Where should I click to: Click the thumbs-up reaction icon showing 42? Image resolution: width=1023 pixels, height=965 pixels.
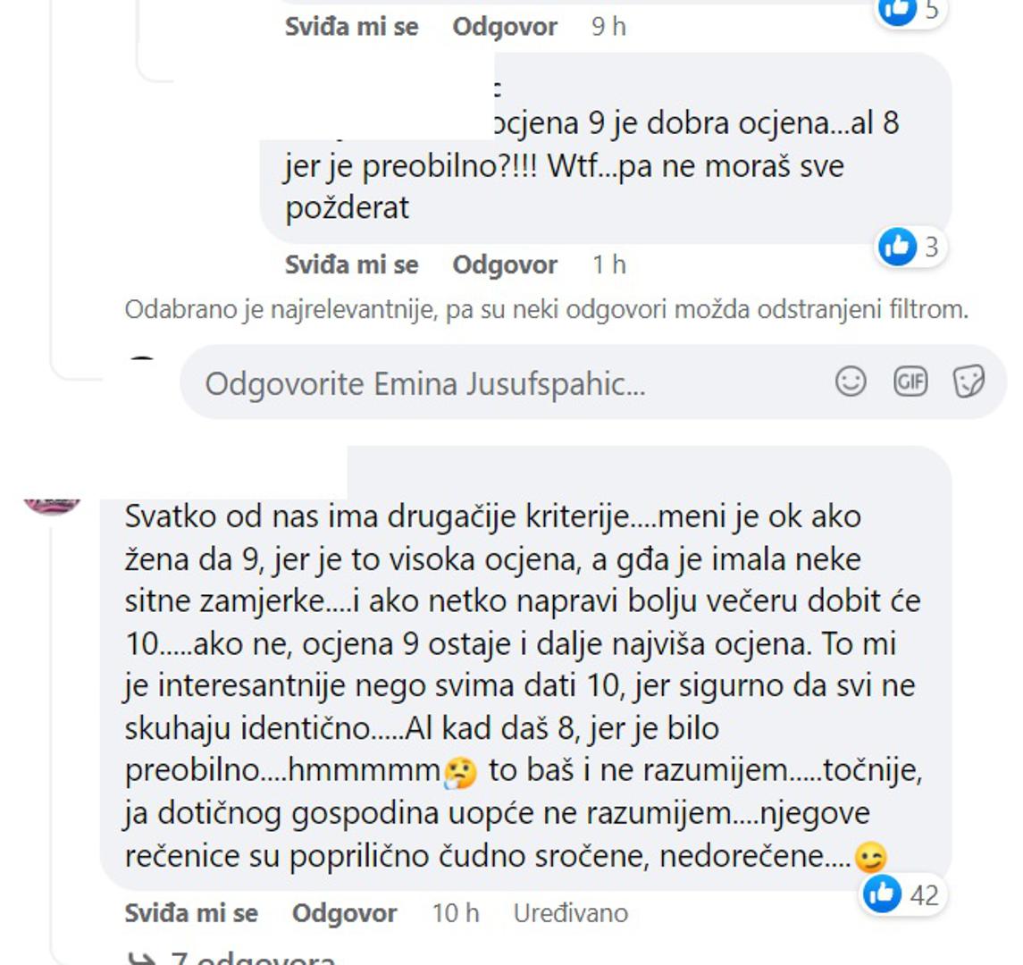click(882, 894)
